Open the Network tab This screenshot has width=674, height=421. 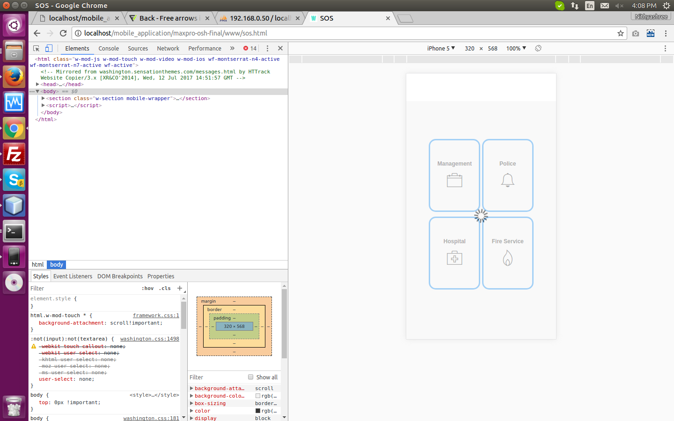[168, 48]
